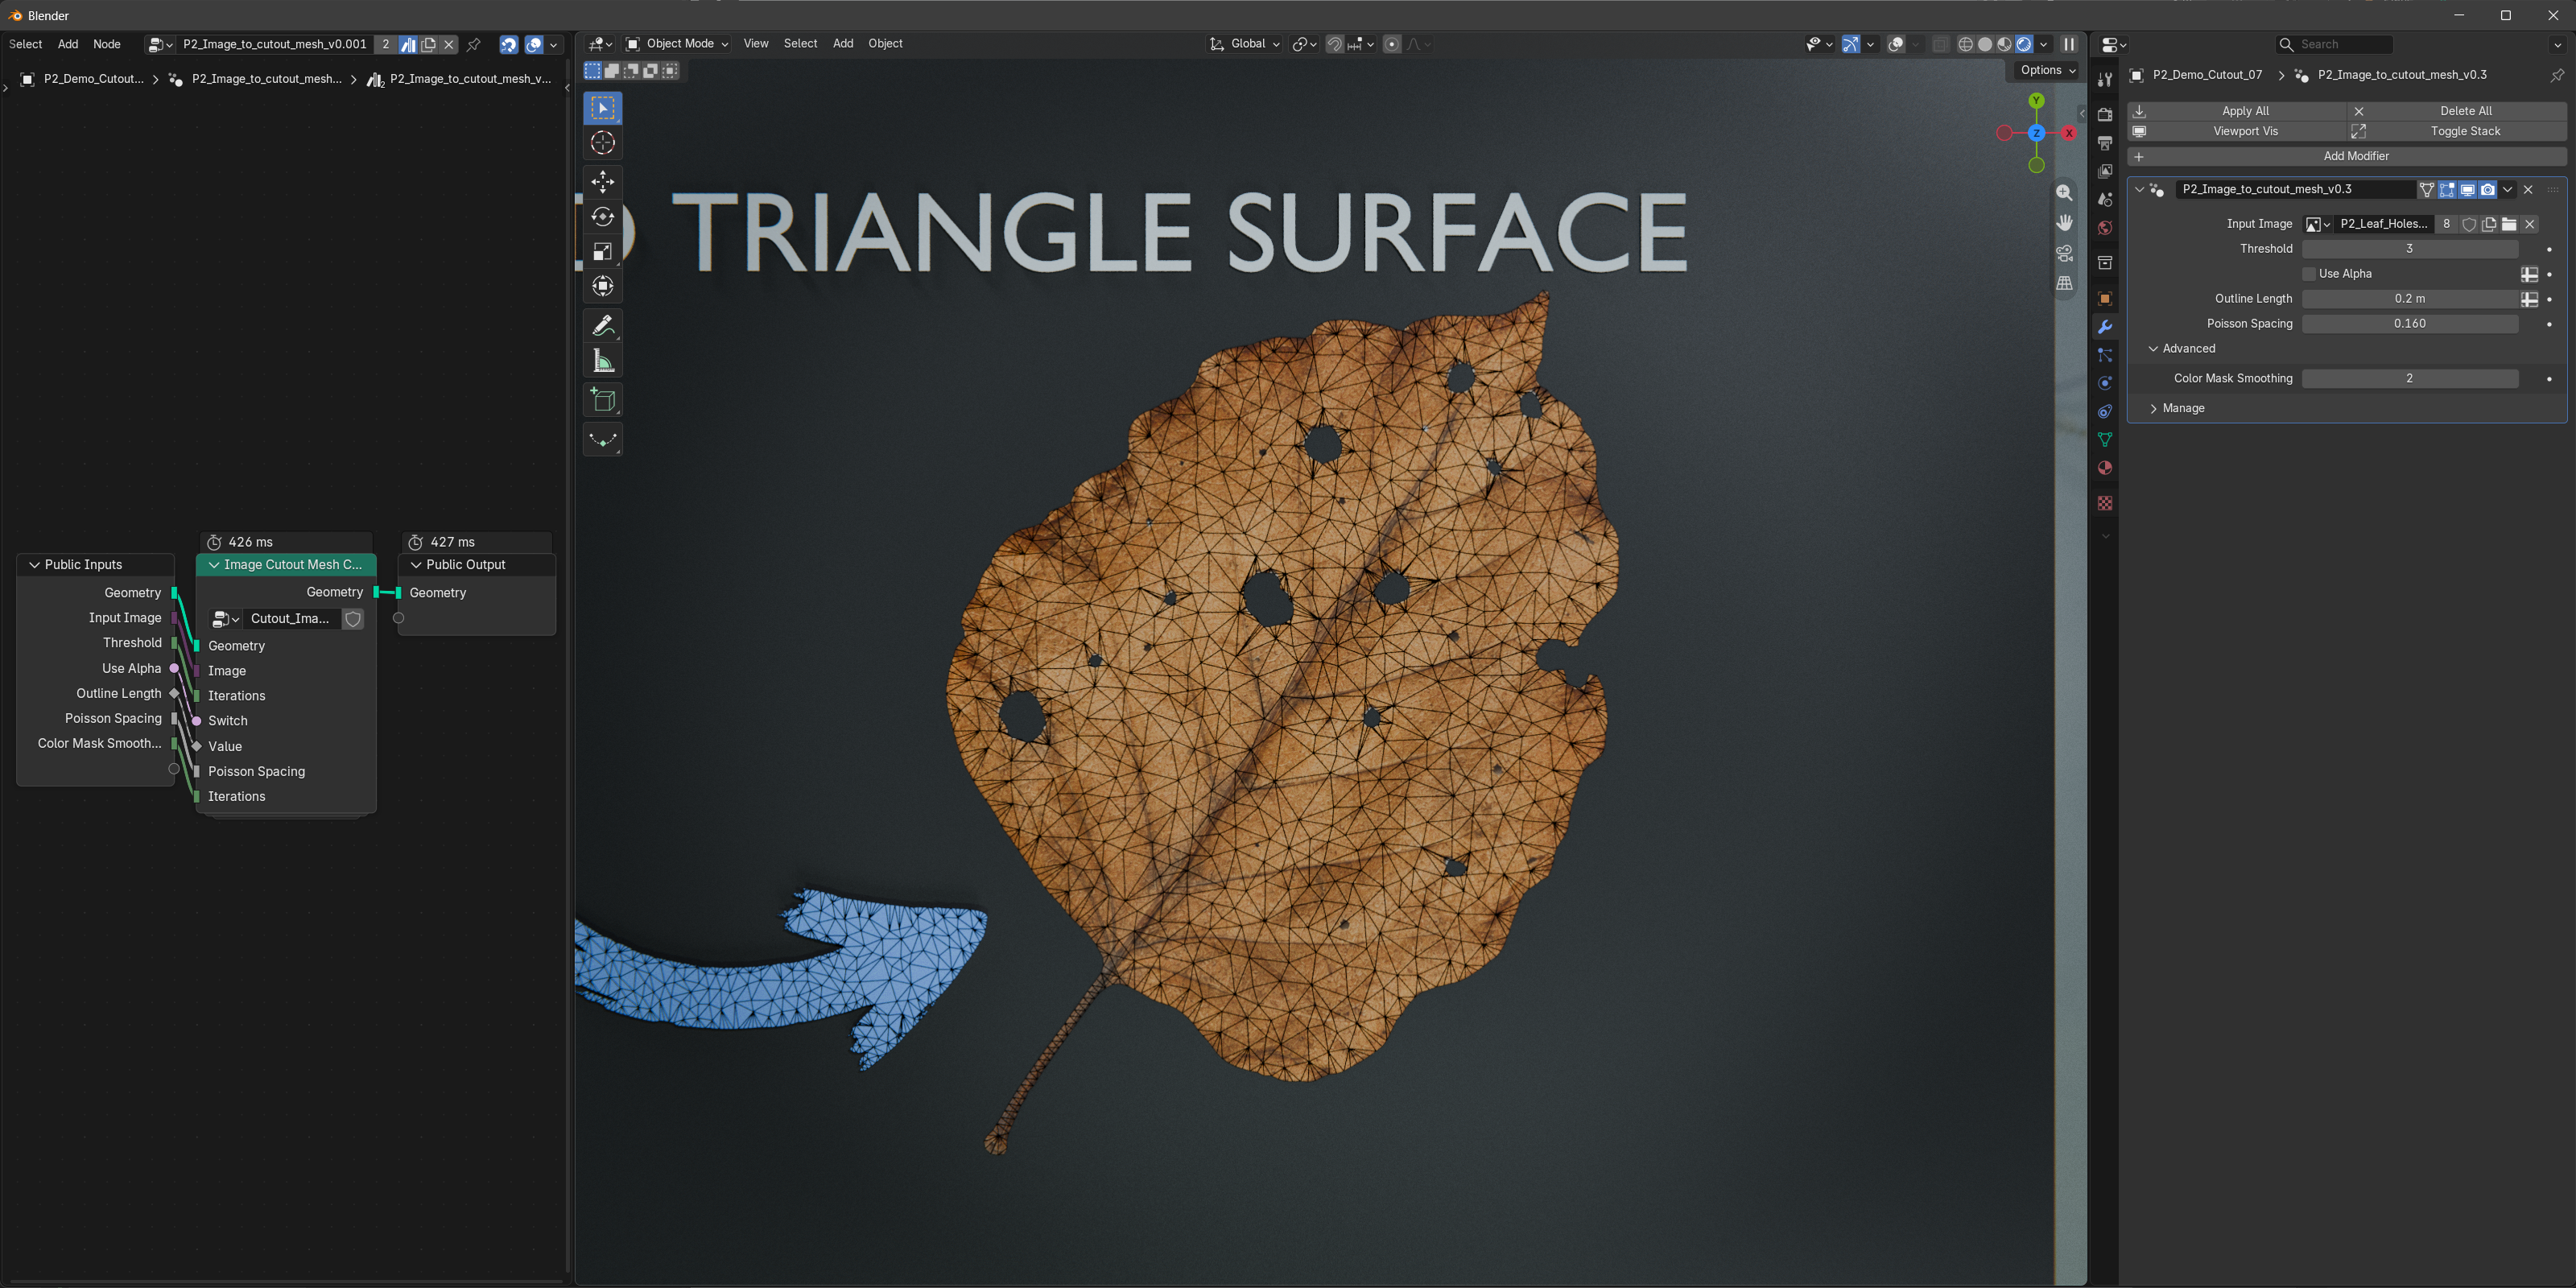Select the Measure tool
Viewport: 2576px width, 1288px height.
click(x=602, y=360)
